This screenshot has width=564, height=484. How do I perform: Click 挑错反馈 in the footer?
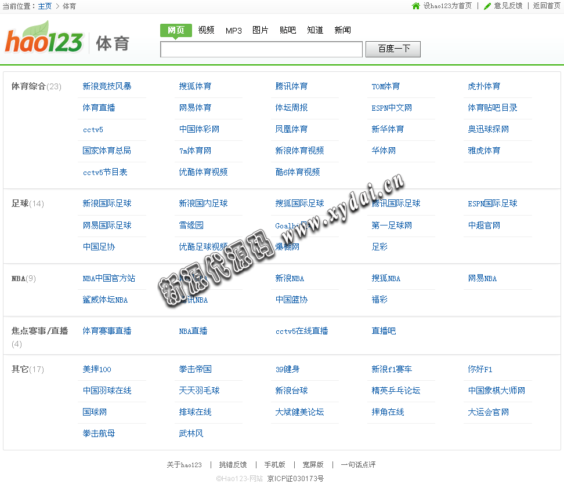[x=233, y=465]
